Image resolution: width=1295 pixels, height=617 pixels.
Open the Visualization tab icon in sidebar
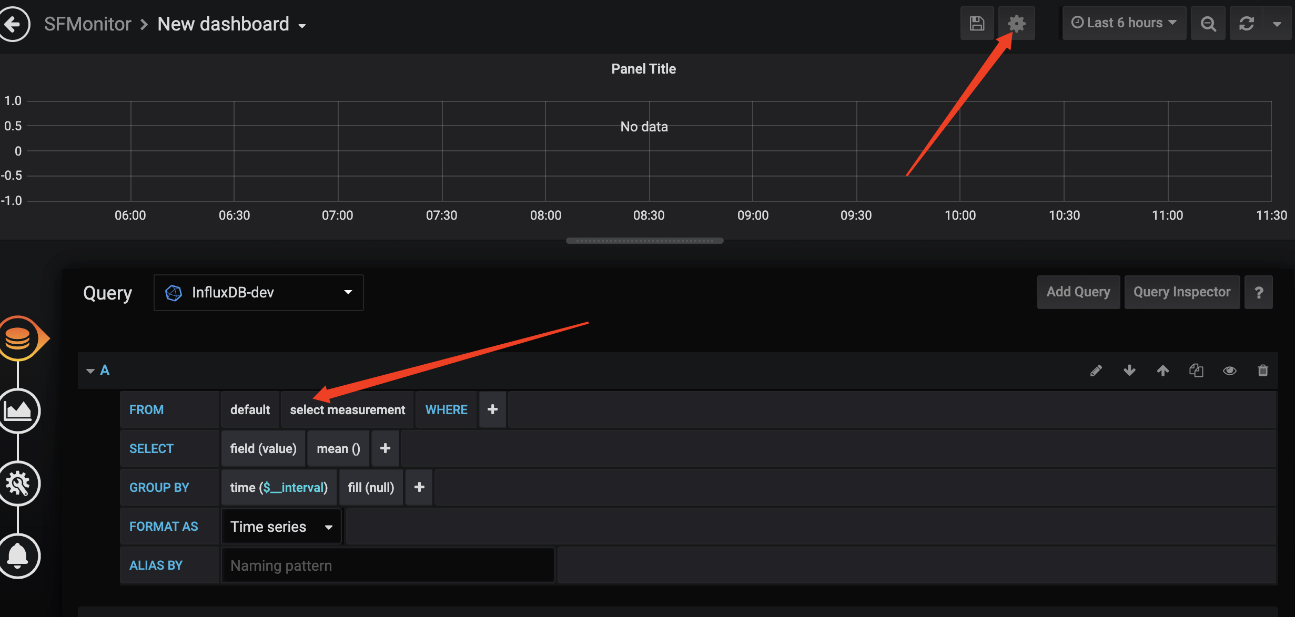[18, 410]
